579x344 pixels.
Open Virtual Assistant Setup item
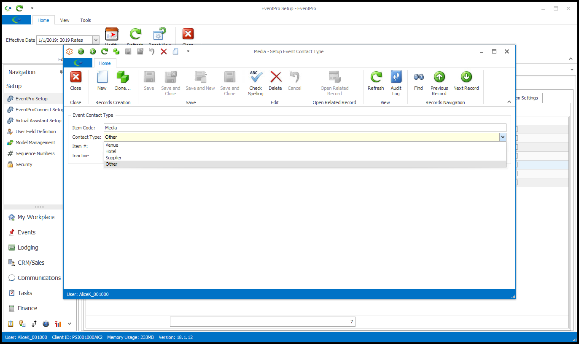(34, 121)
